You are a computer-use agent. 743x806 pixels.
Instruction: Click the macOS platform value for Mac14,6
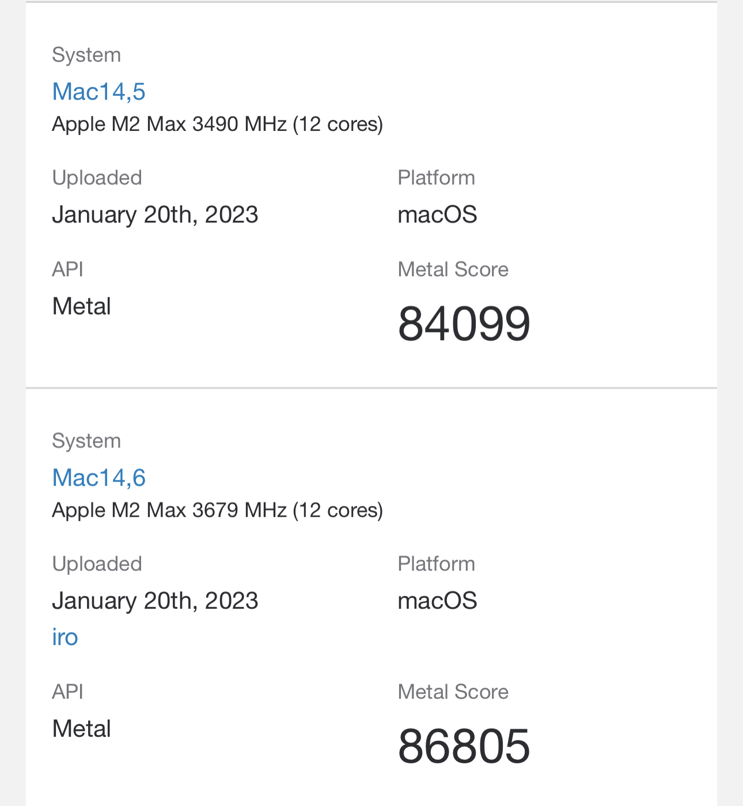[437, 601]
